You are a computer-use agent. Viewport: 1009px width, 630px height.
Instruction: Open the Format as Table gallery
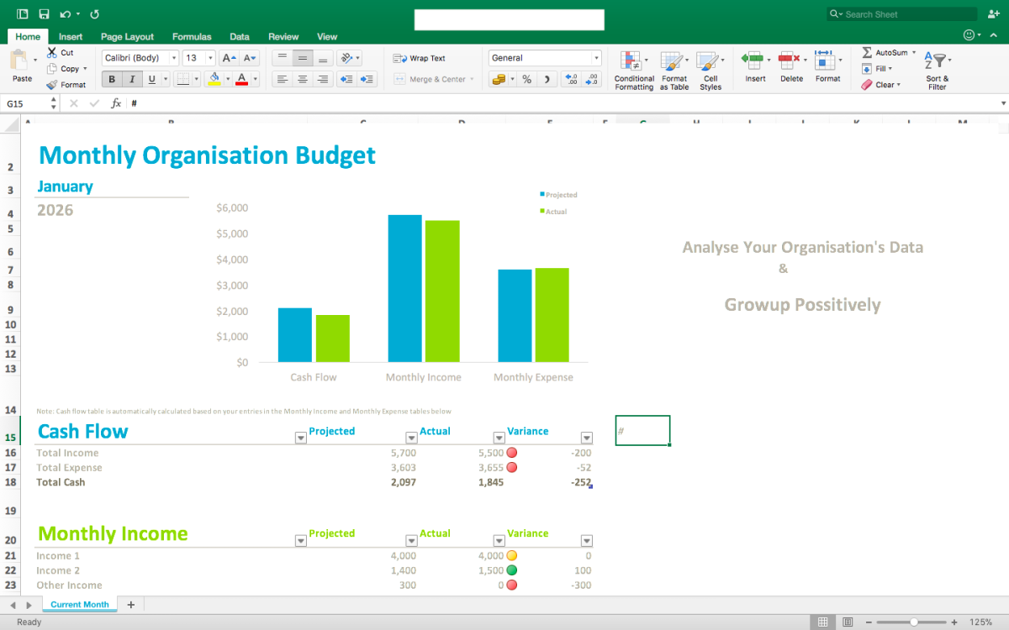673,61
